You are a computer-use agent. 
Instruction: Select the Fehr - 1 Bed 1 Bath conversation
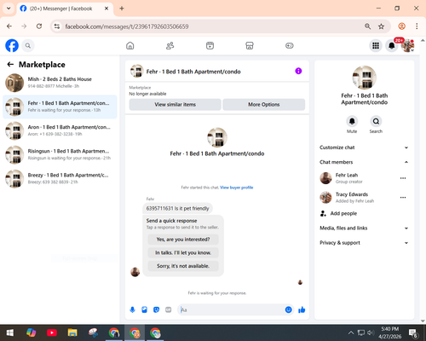coord(60,107)
